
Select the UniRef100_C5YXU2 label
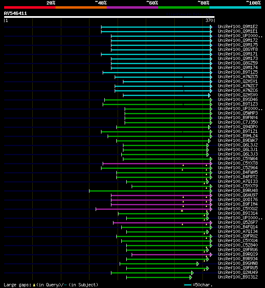pyautogui.click(x=238, y=209)
